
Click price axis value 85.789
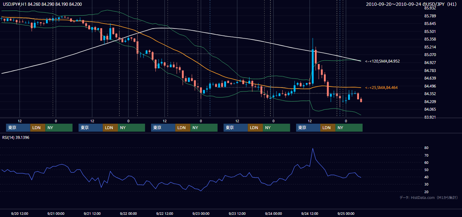[x=430, y=16]
